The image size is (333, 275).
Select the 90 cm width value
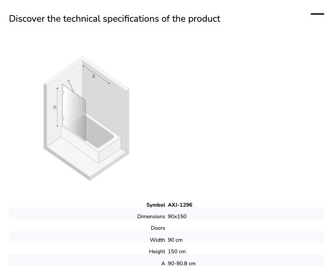coord(175,240)
